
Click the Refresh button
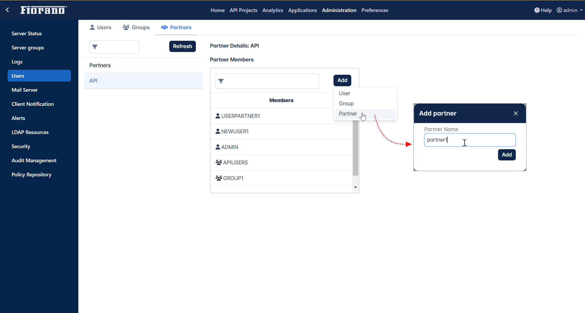(182, 46)
